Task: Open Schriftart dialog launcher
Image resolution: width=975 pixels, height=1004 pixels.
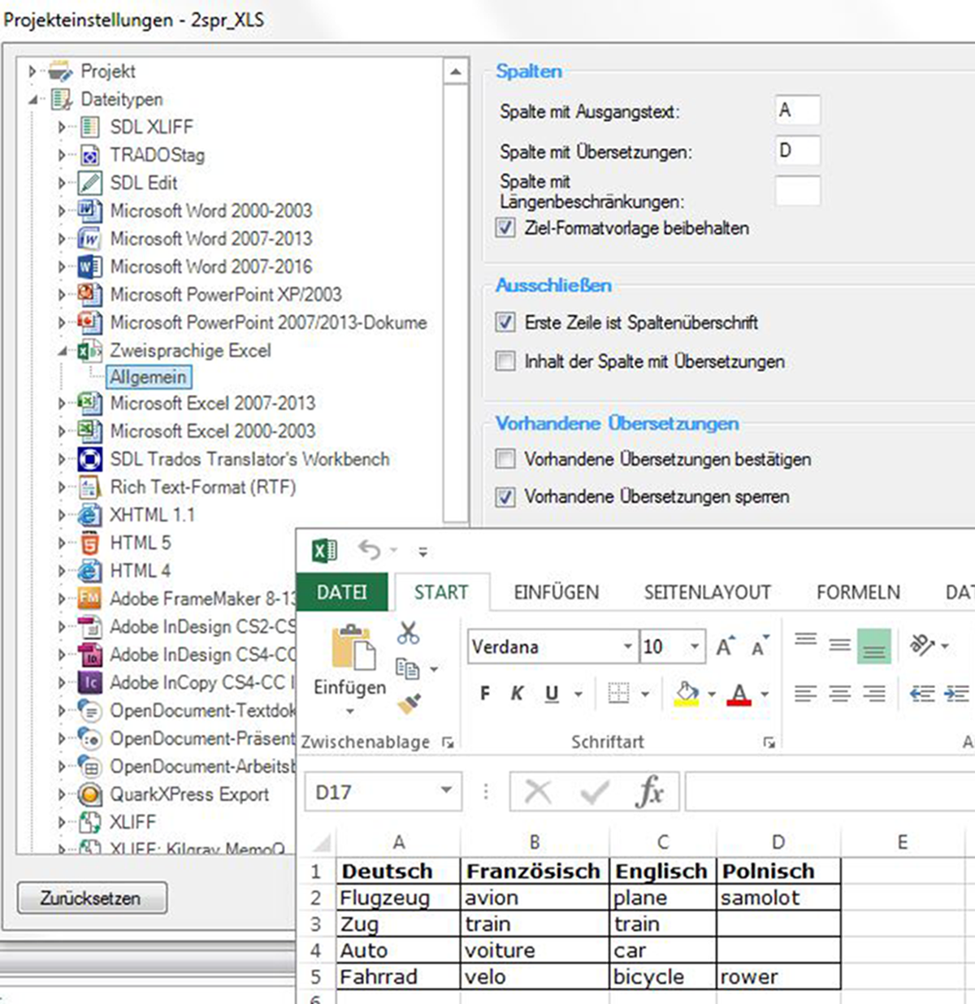Action: pos(769,742)
